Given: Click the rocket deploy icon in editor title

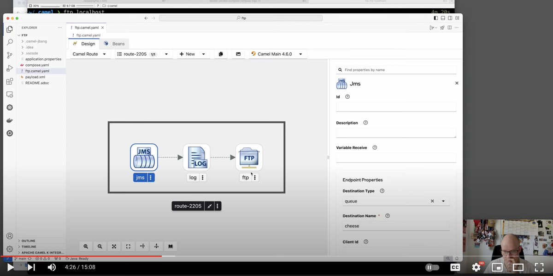Looking at the screenshot, I should (442, 28).
